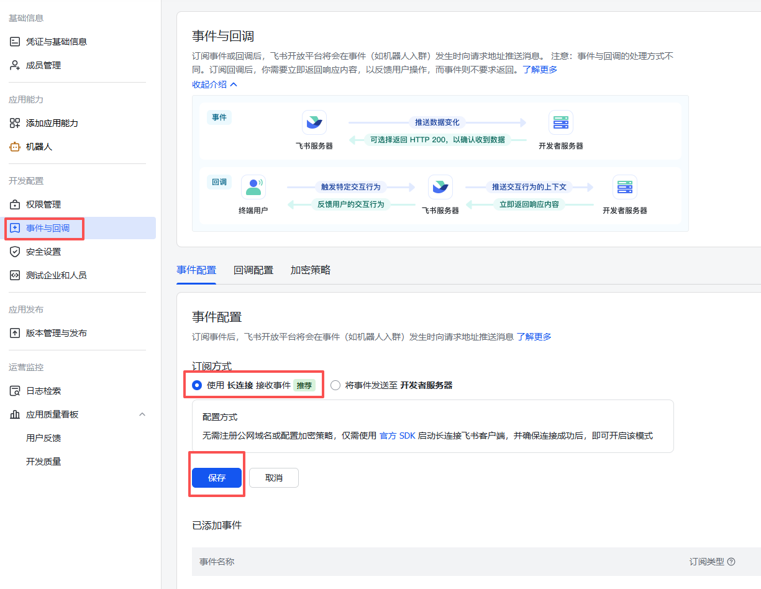The width and height of the screenshot is (761, 589).
Task: Open the 加密策略 tab
Action: pos(310,270)
